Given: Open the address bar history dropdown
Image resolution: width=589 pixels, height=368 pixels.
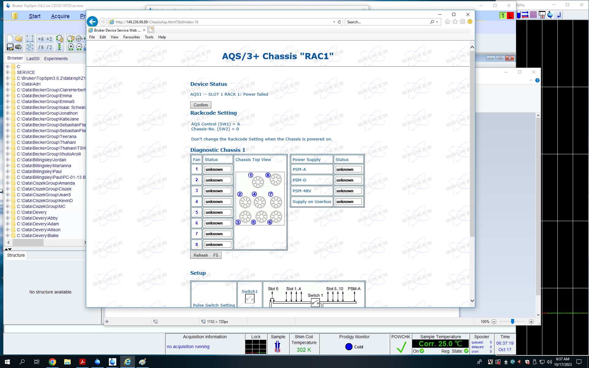Looking at the screenshot, I should point(334,22).
